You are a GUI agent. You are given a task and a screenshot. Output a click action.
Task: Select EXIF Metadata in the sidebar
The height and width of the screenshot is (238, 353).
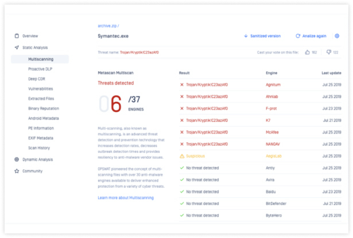[x=41, y=138]
